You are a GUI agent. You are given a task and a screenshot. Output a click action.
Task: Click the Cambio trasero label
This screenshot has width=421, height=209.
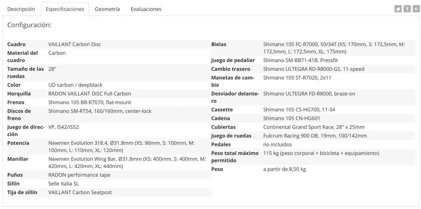pyautogui.click(x=230, y=69)
